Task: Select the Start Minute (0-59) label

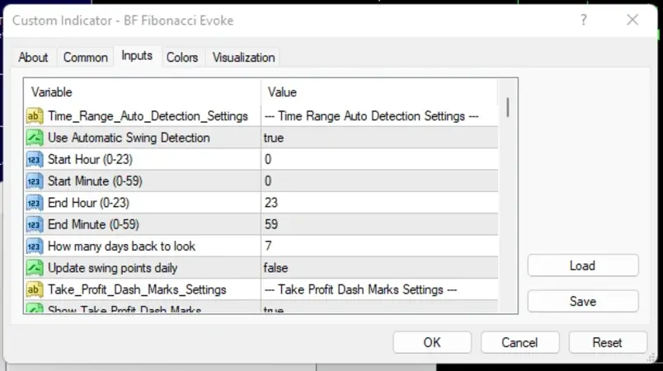Action: tap(95, 181)
